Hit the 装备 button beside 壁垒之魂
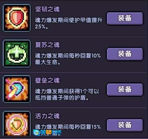The width and height of the screenshot is (148, 139). [x=125, y=89]
